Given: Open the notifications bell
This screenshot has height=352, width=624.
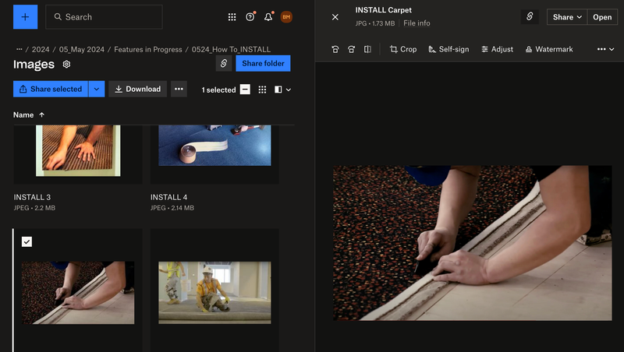Looking at the screenshot, I should click(x=268, y=17).
